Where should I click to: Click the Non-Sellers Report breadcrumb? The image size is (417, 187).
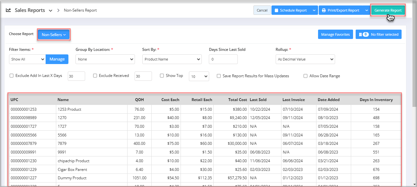80,10
